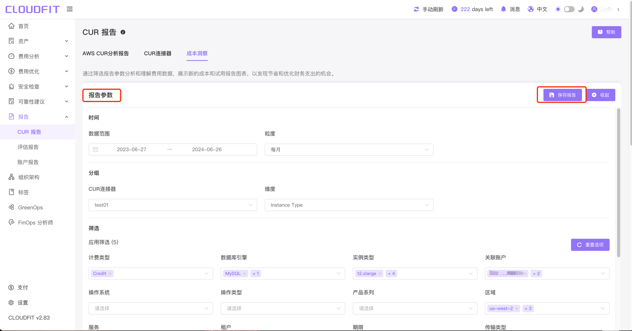The height and width of the screenshot is (331, 632).
Task: Click the 设置 gear icon
Action: pyautogui.click(x=11, y=303)
